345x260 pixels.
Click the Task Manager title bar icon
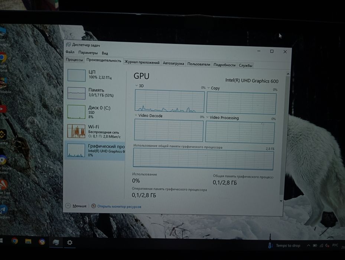[68, 45]
